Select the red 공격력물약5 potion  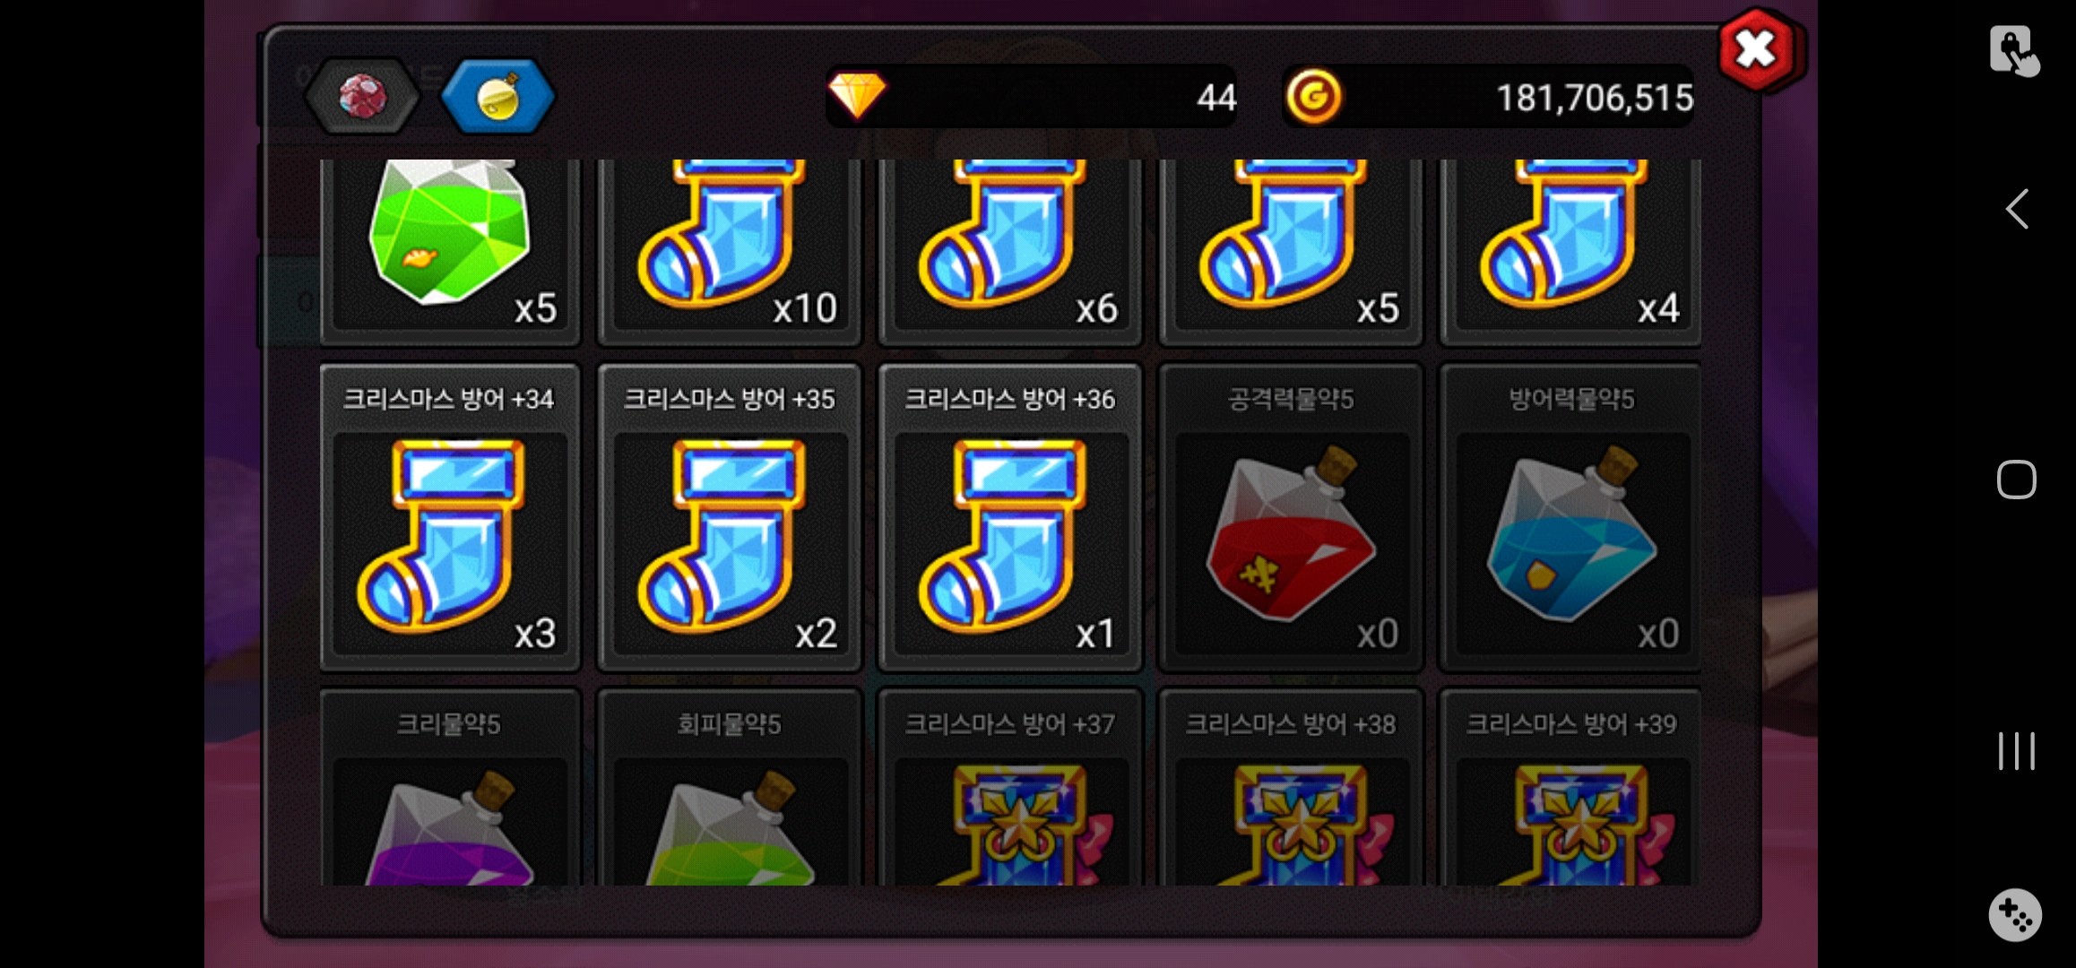1291,517
